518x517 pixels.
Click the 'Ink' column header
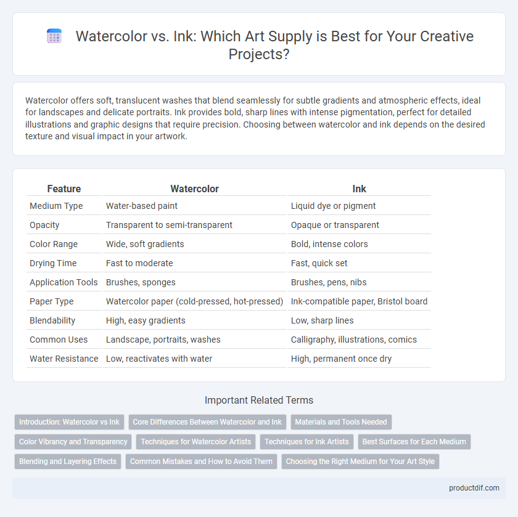(359, 189)
